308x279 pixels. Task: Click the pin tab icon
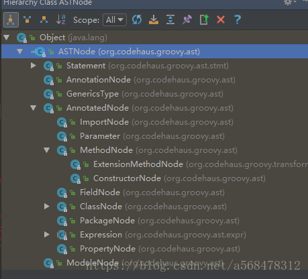coord(187,19)
